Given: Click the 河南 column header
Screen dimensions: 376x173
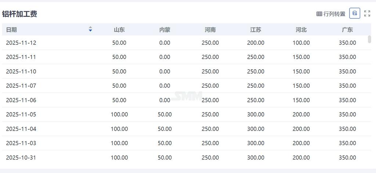Looking at the screenshot, I should tap(210, 30).
